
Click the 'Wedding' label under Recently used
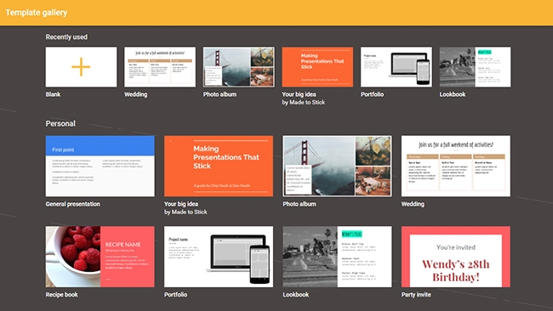pos(136,94)
